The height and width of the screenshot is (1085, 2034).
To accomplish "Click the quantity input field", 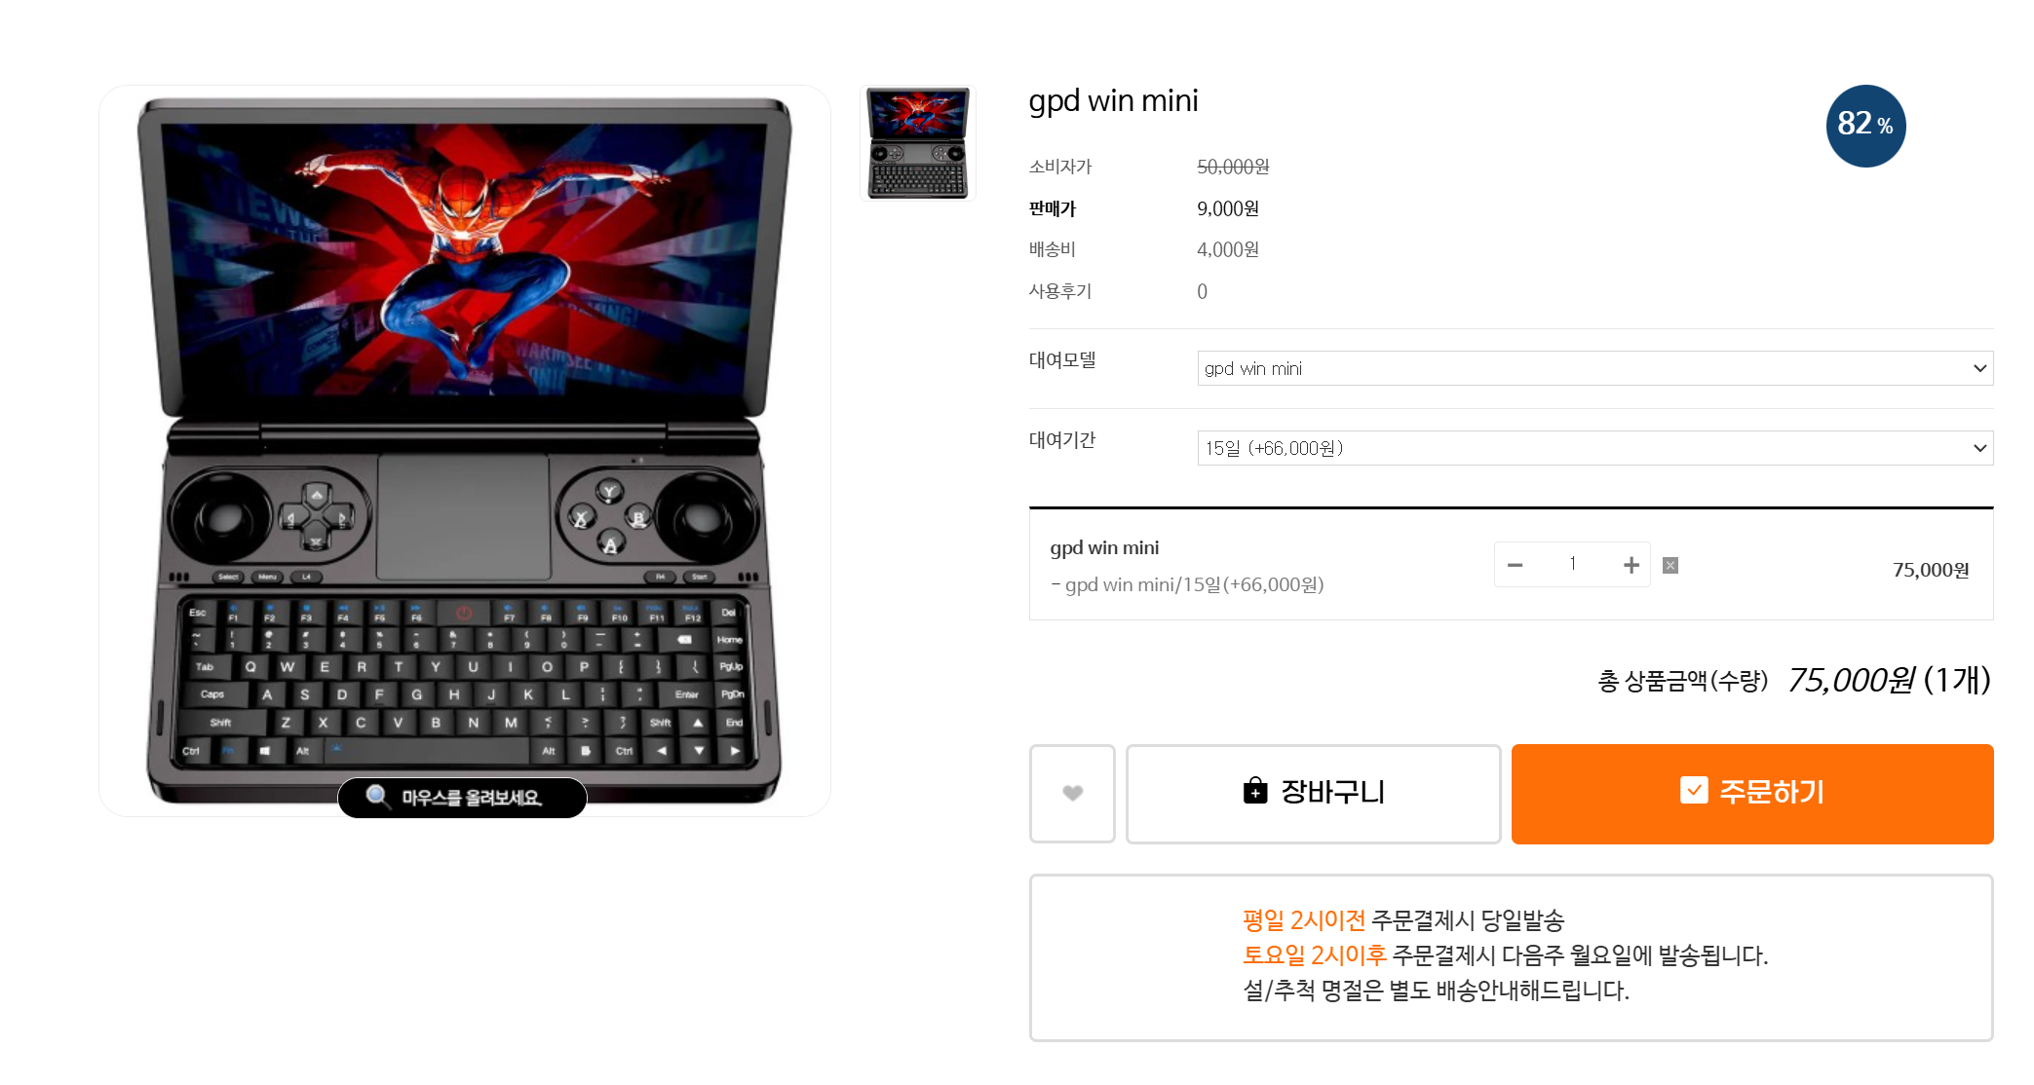I will (1572, 565).
